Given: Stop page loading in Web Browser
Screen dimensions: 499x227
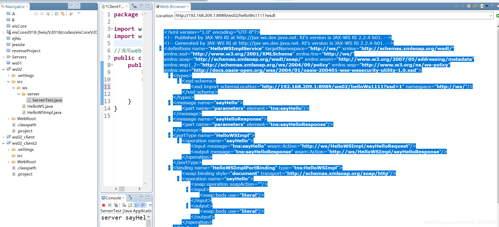Looking at the screenshot, I should [469, 6].
